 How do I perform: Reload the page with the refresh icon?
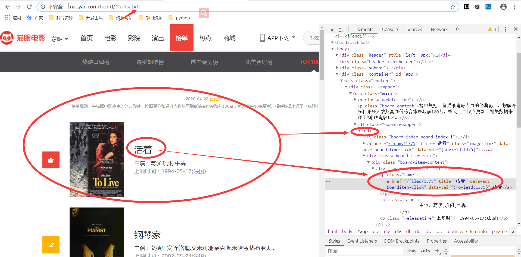29,7
